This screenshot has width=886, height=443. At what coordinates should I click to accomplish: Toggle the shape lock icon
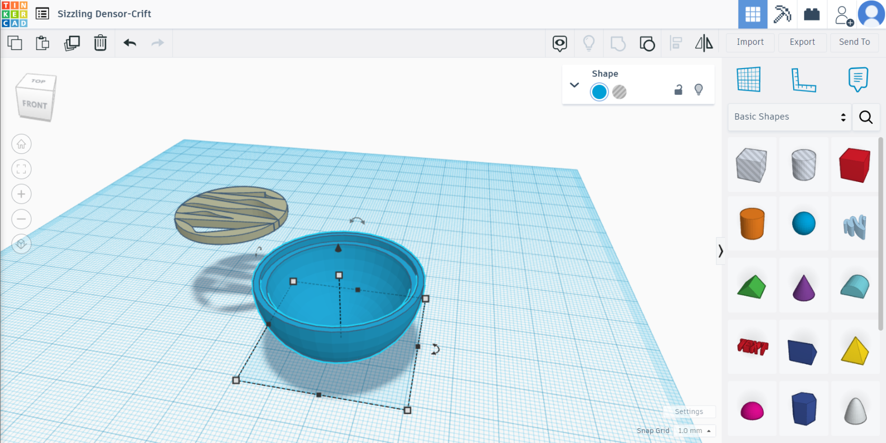pos(678,90)
